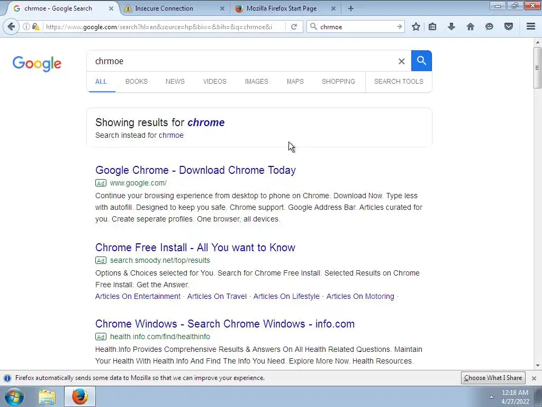
Task: Click the suggested chrome correction link
Action: pos(206,122)
